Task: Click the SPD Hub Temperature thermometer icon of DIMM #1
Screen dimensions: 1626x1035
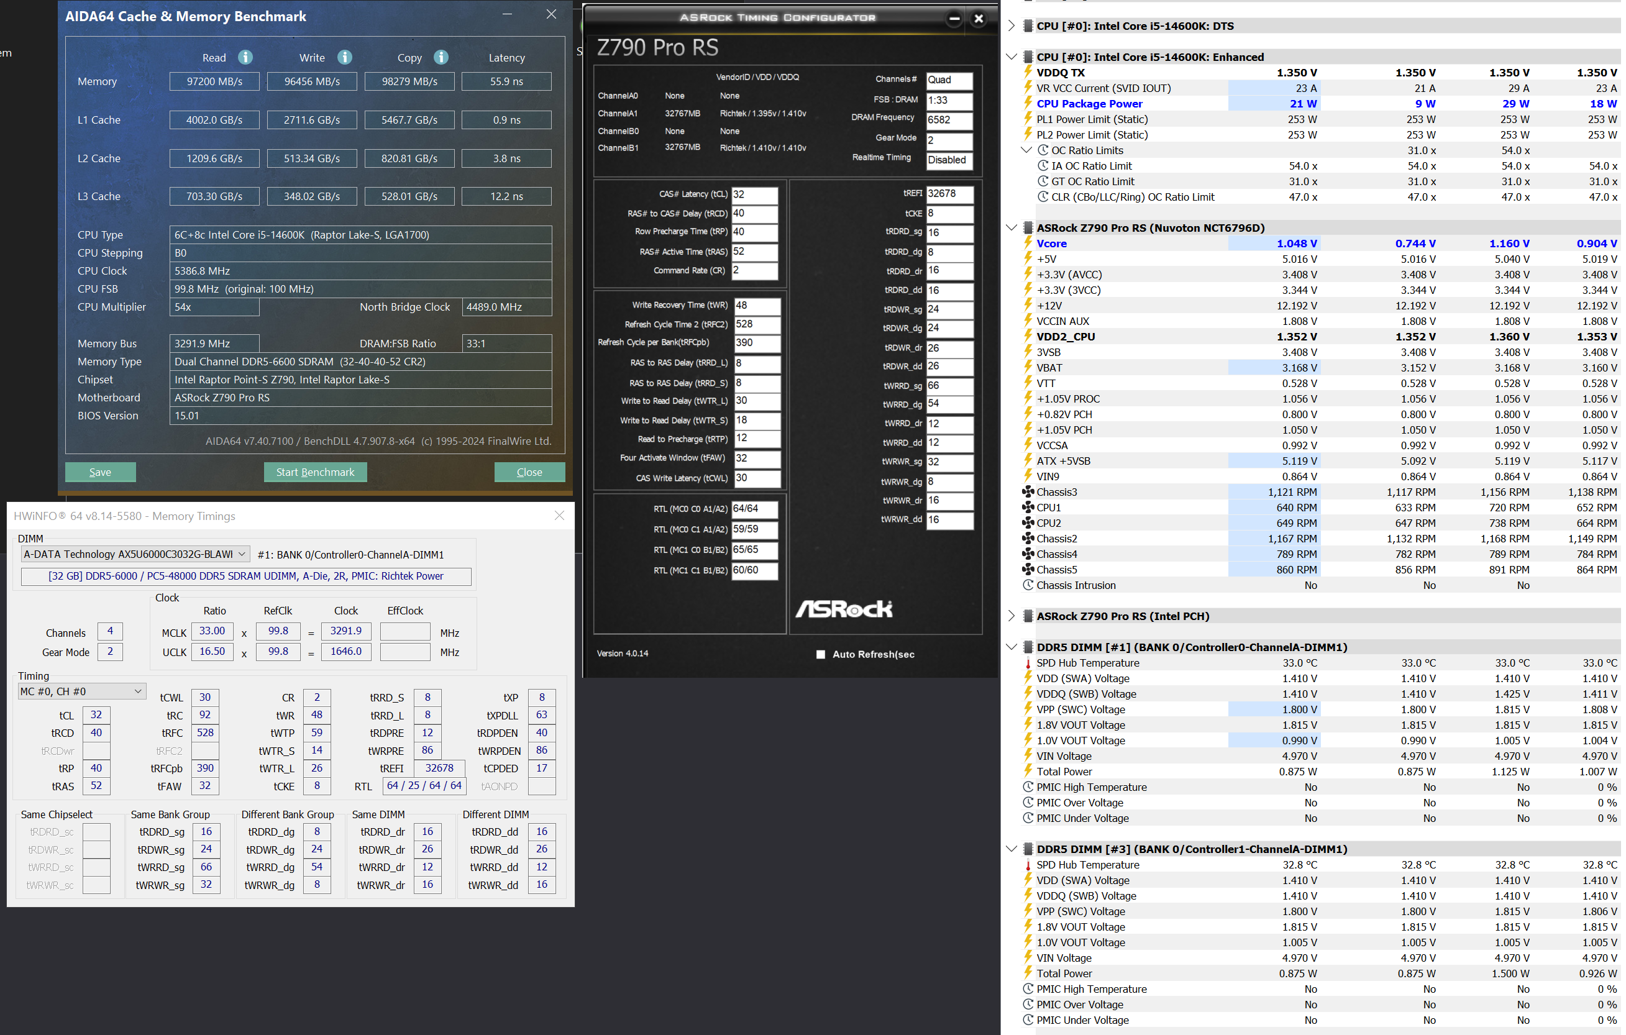Action: tap(1028, 663)
